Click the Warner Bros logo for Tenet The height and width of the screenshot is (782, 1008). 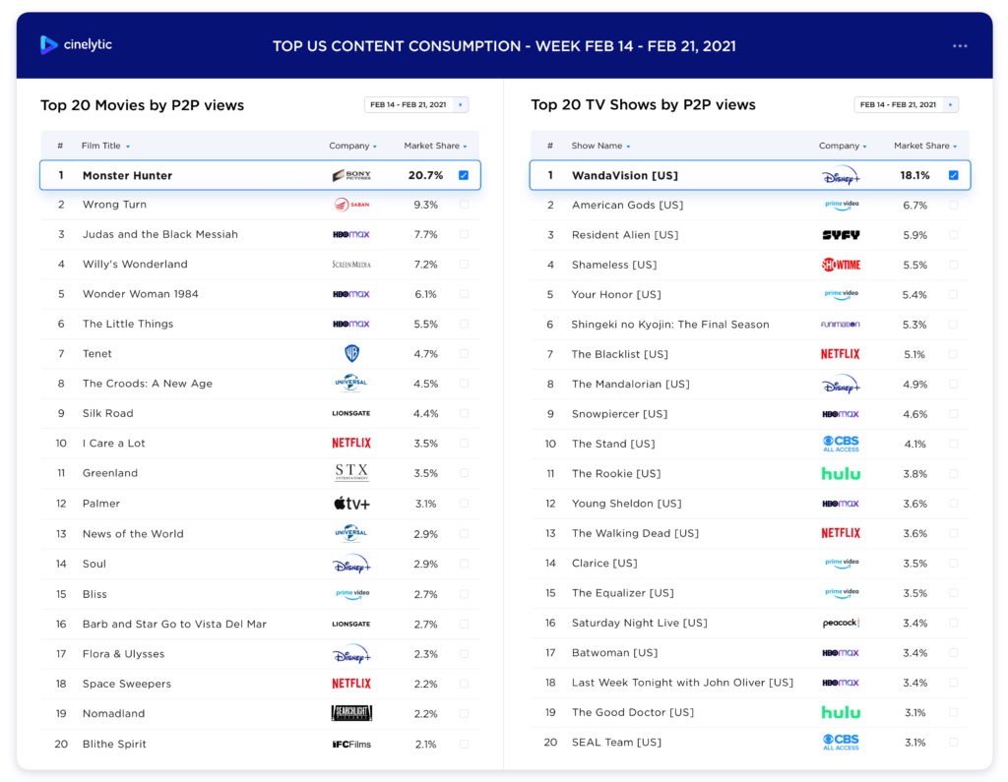click(x=351, y=353)
